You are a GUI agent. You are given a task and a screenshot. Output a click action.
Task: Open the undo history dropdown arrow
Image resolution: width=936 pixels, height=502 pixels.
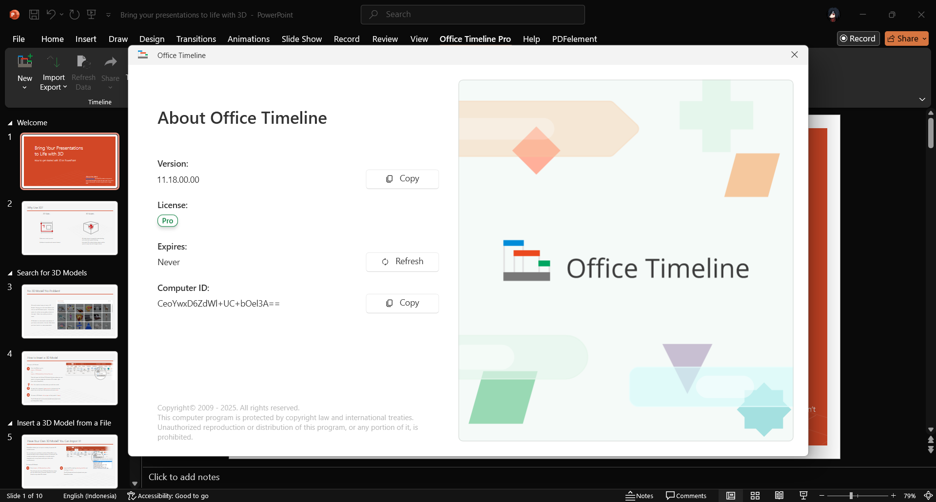point(61,15)
